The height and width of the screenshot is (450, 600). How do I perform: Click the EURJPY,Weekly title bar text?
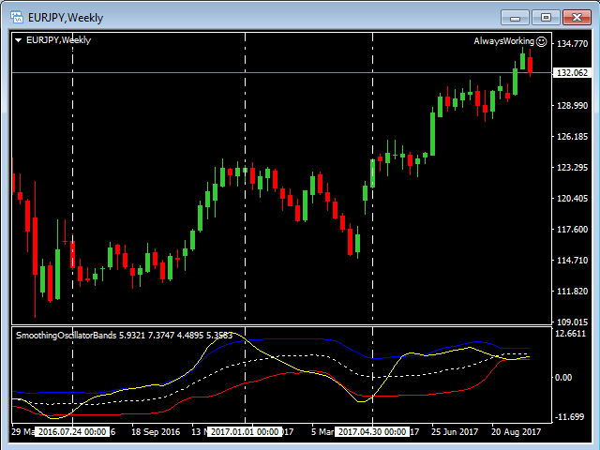66,17
